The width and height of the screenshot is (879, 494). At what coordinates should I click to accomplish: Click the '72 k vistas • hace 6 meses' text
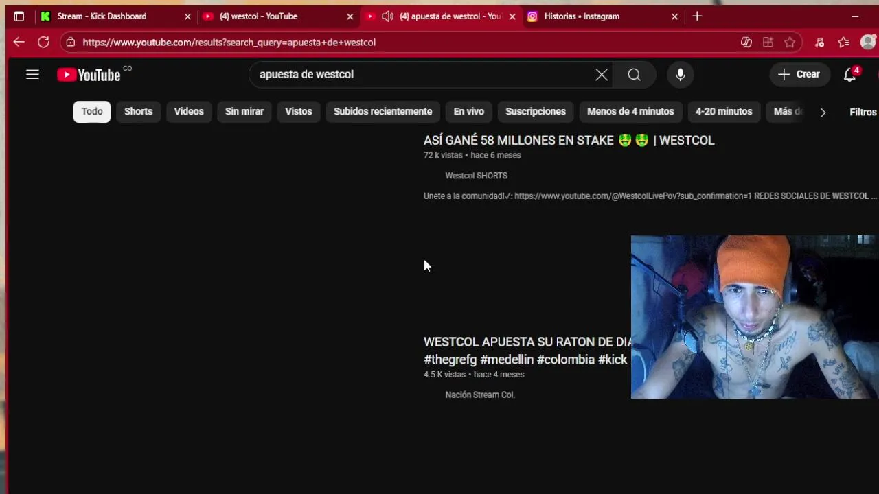[472, 155]
